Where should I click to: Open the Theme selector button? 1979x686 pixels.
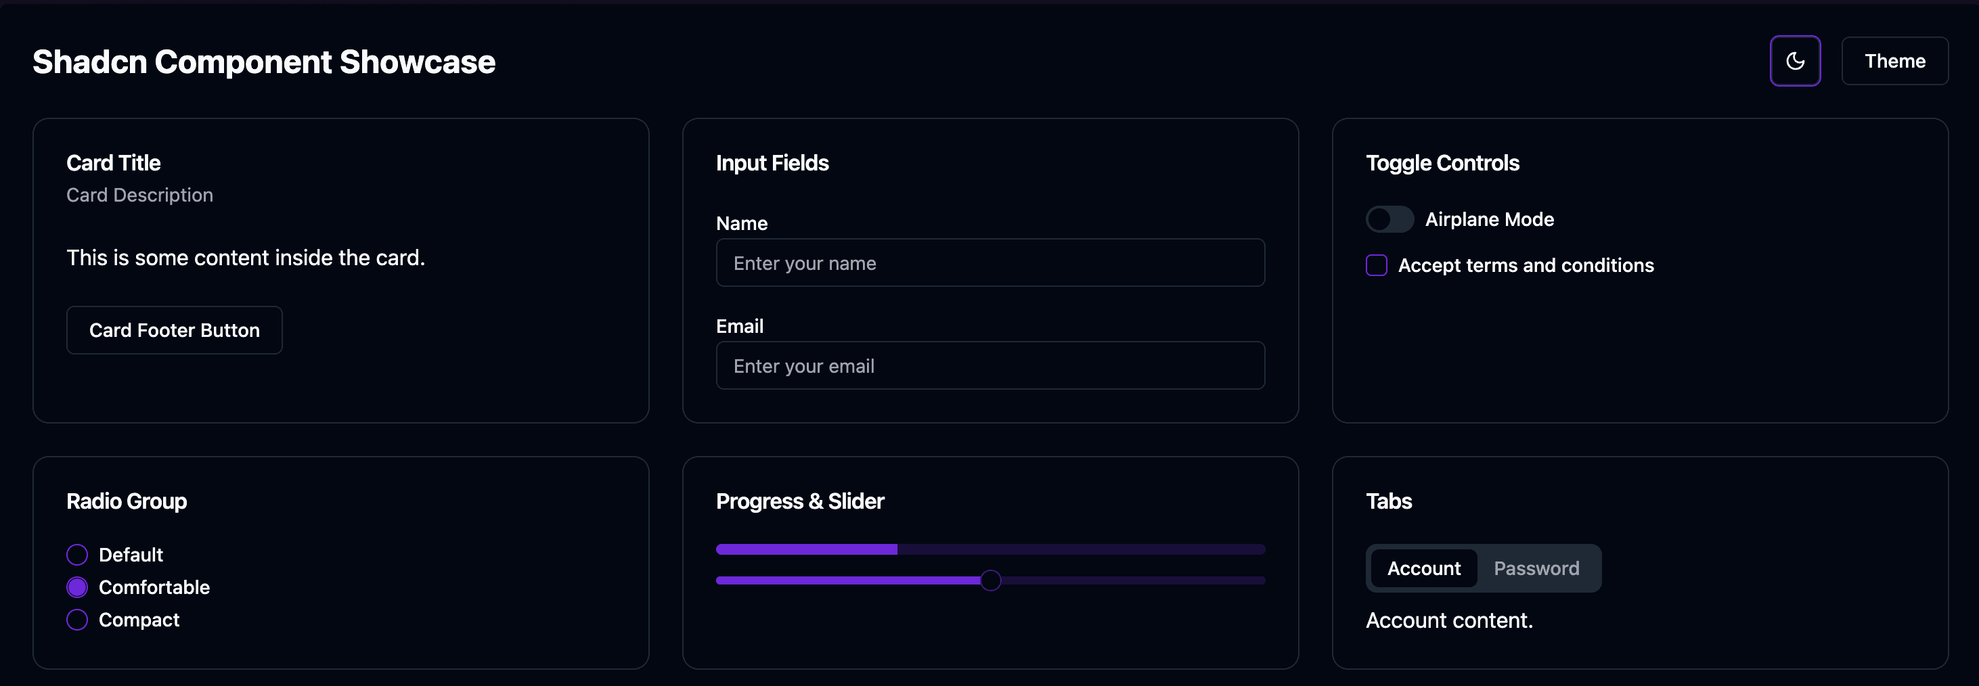(x=1894, y=61)
